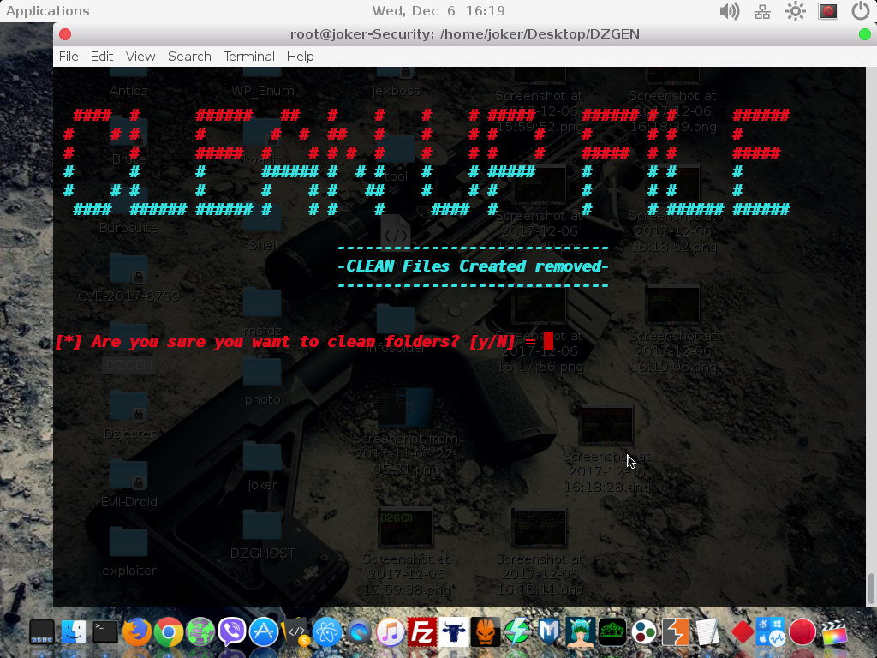
Task: Click the workspace switcher dock icon
Action: coord(42,632)
